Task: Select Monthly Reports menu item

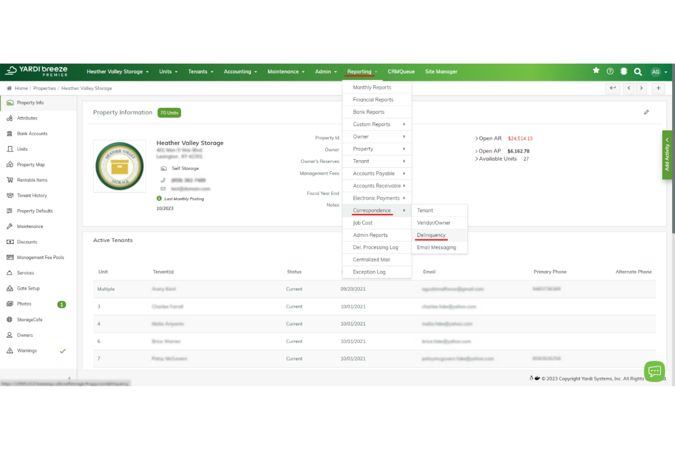Action: point(377,87)
